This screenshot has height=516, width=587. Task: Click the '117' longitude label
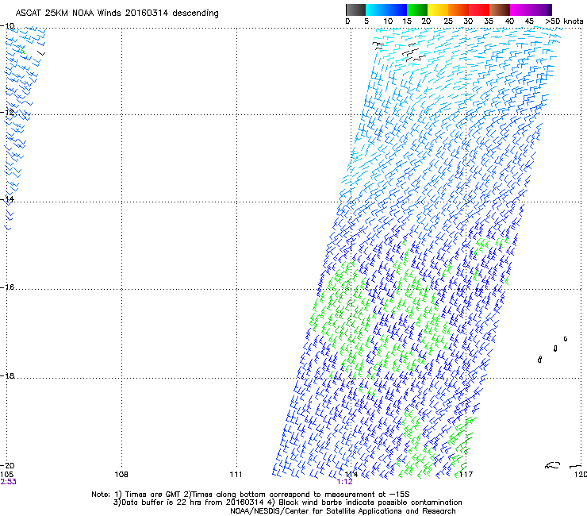[466, 475]
